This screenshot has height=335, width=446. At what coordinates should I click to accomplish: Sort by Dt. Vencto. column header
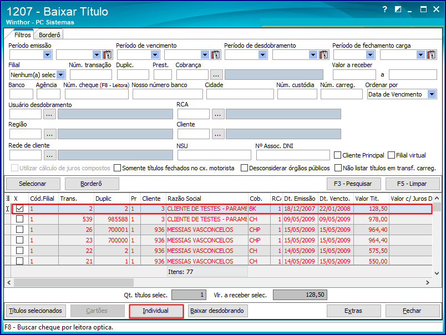click(x=335, y=199)
